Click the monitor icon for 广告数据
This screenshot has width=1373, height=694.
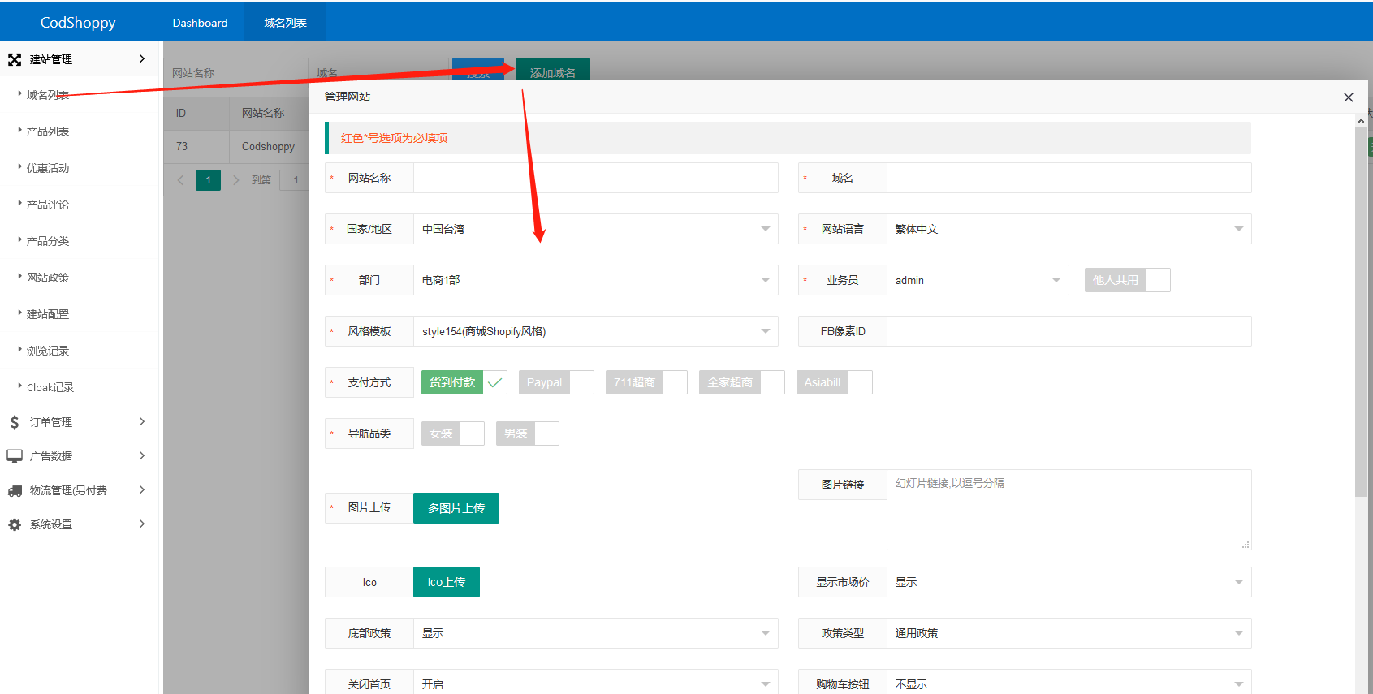(x=15, y=456)
